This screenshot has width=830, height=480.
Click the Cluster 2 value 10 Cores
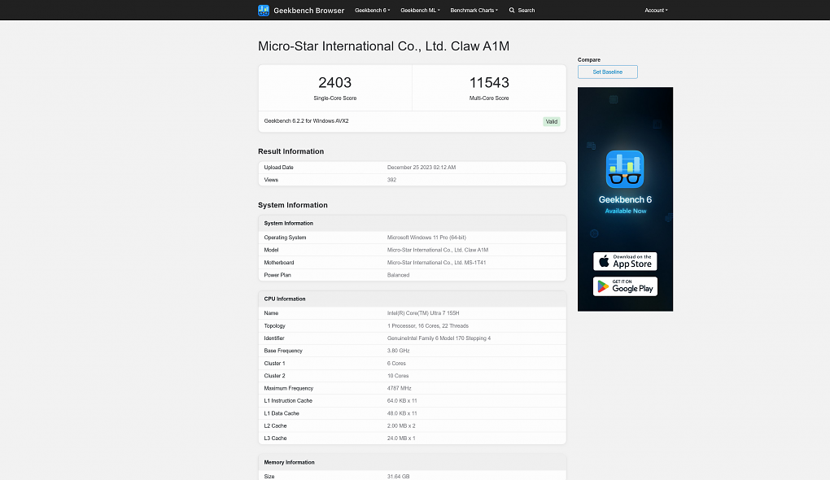[x=398, y=376]
